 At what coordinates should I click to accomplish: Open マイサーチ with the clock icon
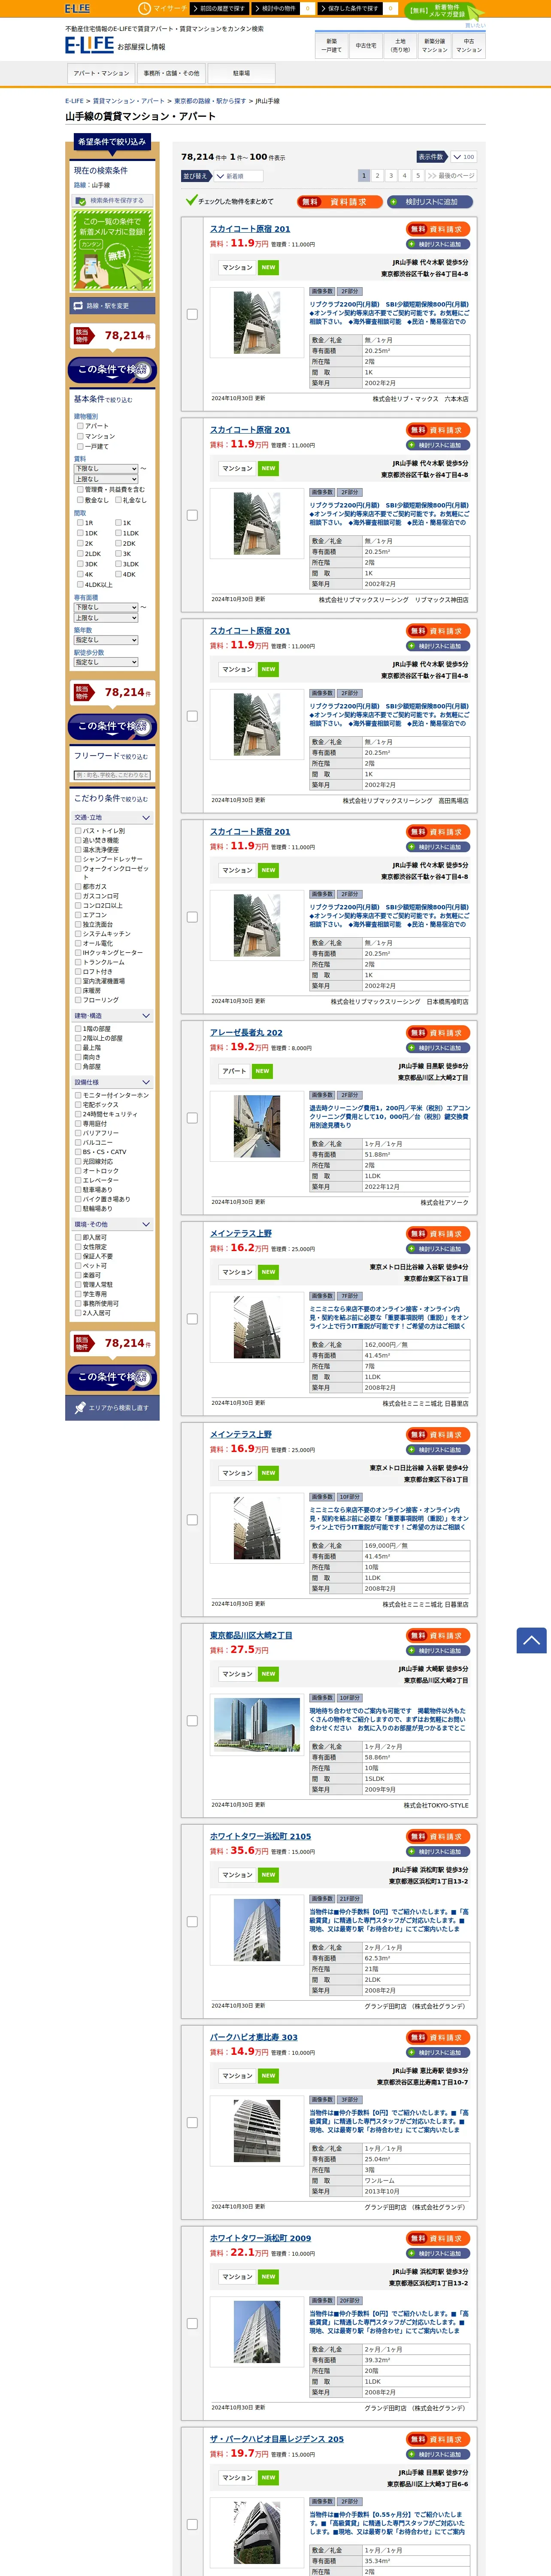point(162,8)
